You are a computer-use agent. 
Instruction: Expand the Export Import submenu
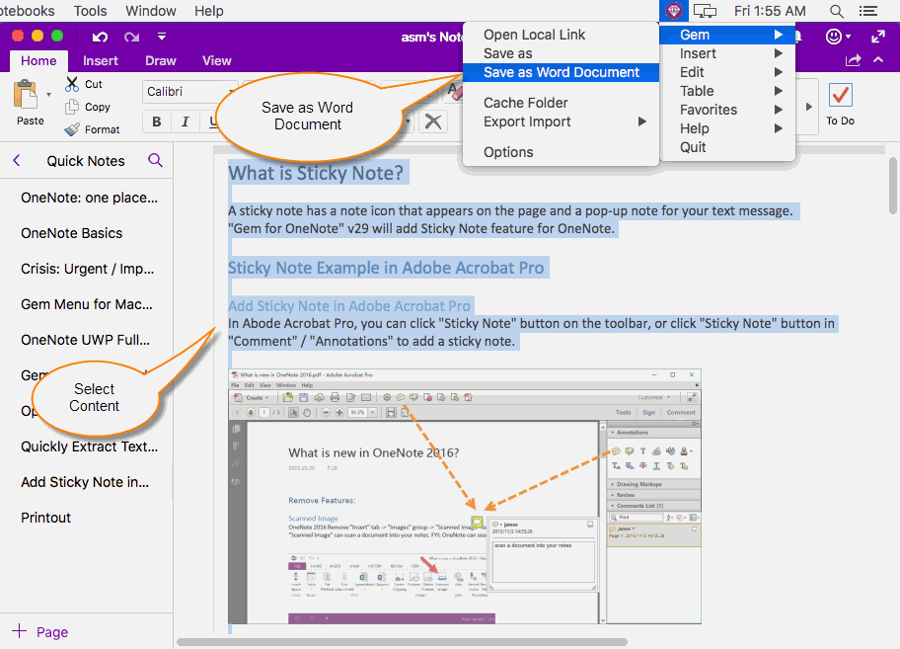coord(561,122)
